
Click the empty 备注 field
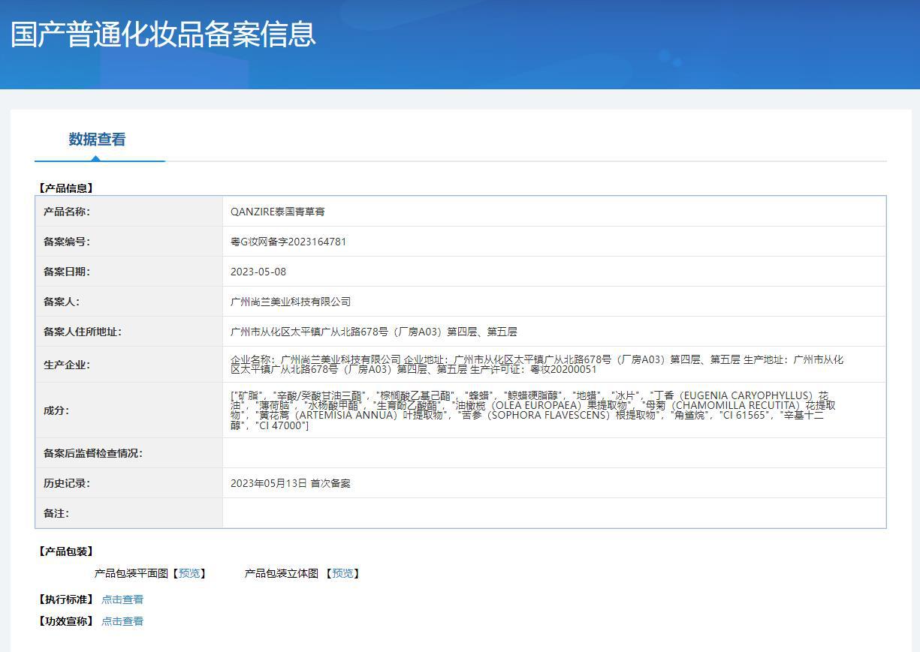[554, 513]
